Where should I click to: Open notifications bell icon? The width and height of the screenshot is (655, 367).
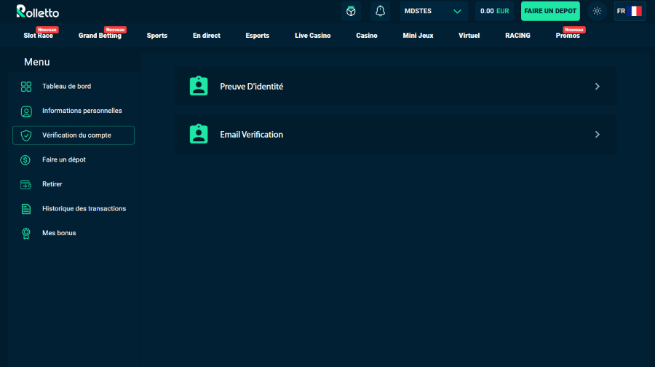pos(380,11)
